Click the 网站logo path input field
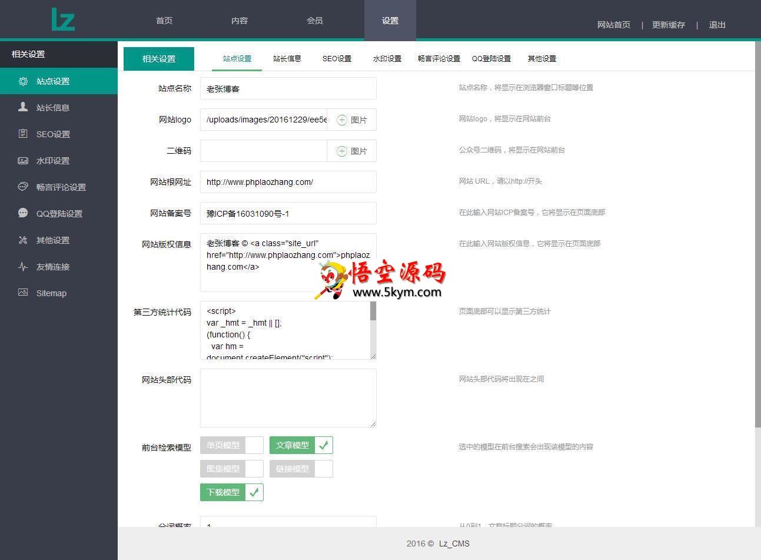The image size is (761, 560). click(x=264, y=120)
